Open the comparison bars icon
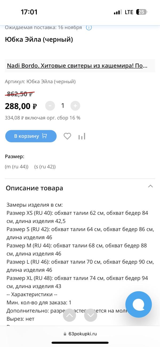160x347 pixels. [82, 136]
